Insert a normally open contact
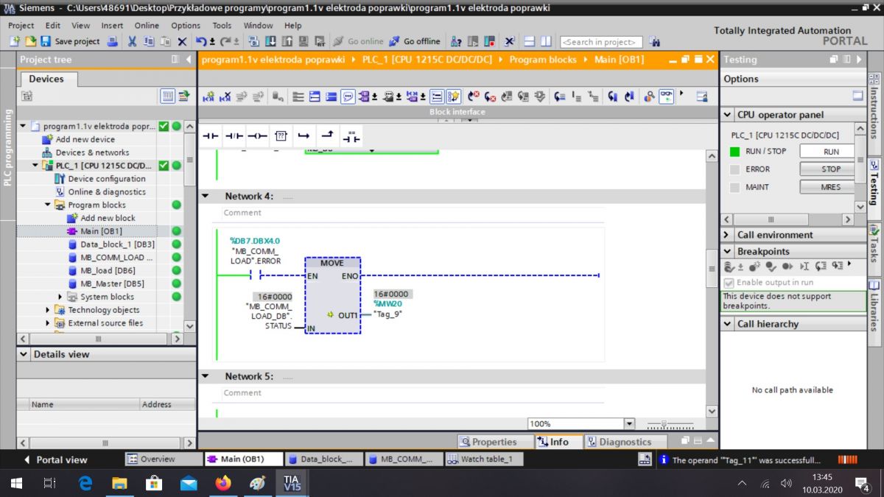Image resolution: width=884 pixels, height=497 pixels. pos(211,136)
